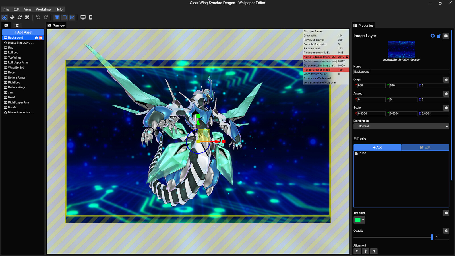Click the Active texture memory warning icon
455x256 pixels.
pyautogui.click(x=347, y=57)
